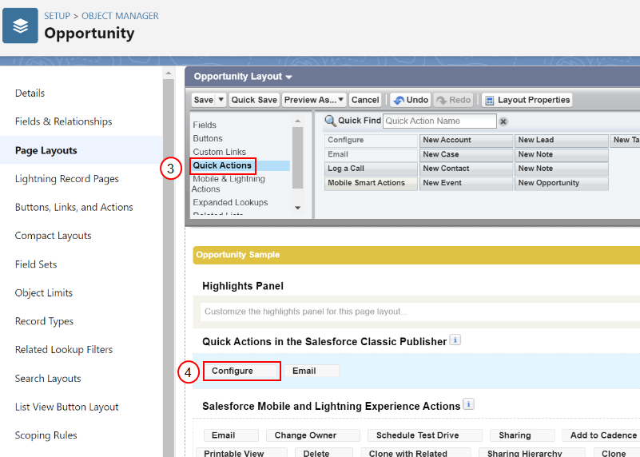Click the Undo button
The width and height of the screenshot is (640, 457).
[x=411, y=100]
